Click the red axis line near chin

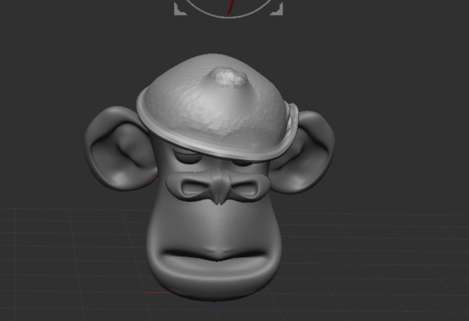(156, 292)
